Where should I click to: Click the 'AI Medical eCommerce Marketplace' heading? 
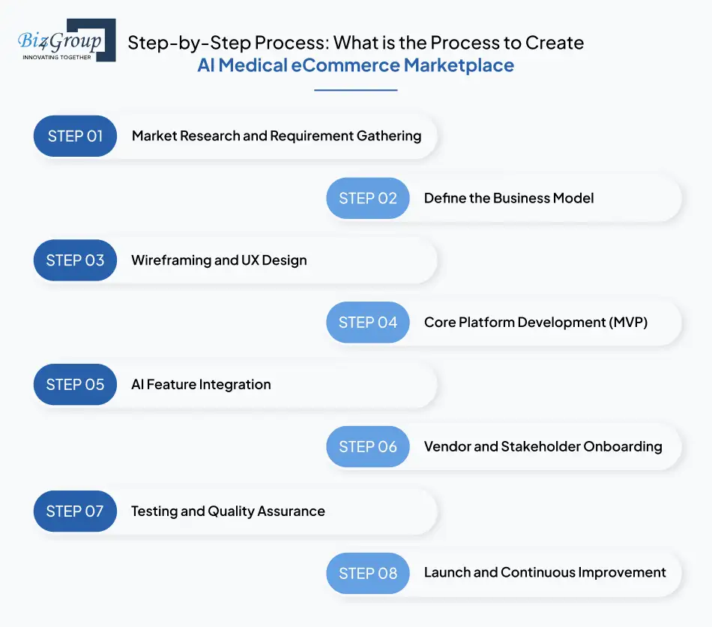pos(355,65)
